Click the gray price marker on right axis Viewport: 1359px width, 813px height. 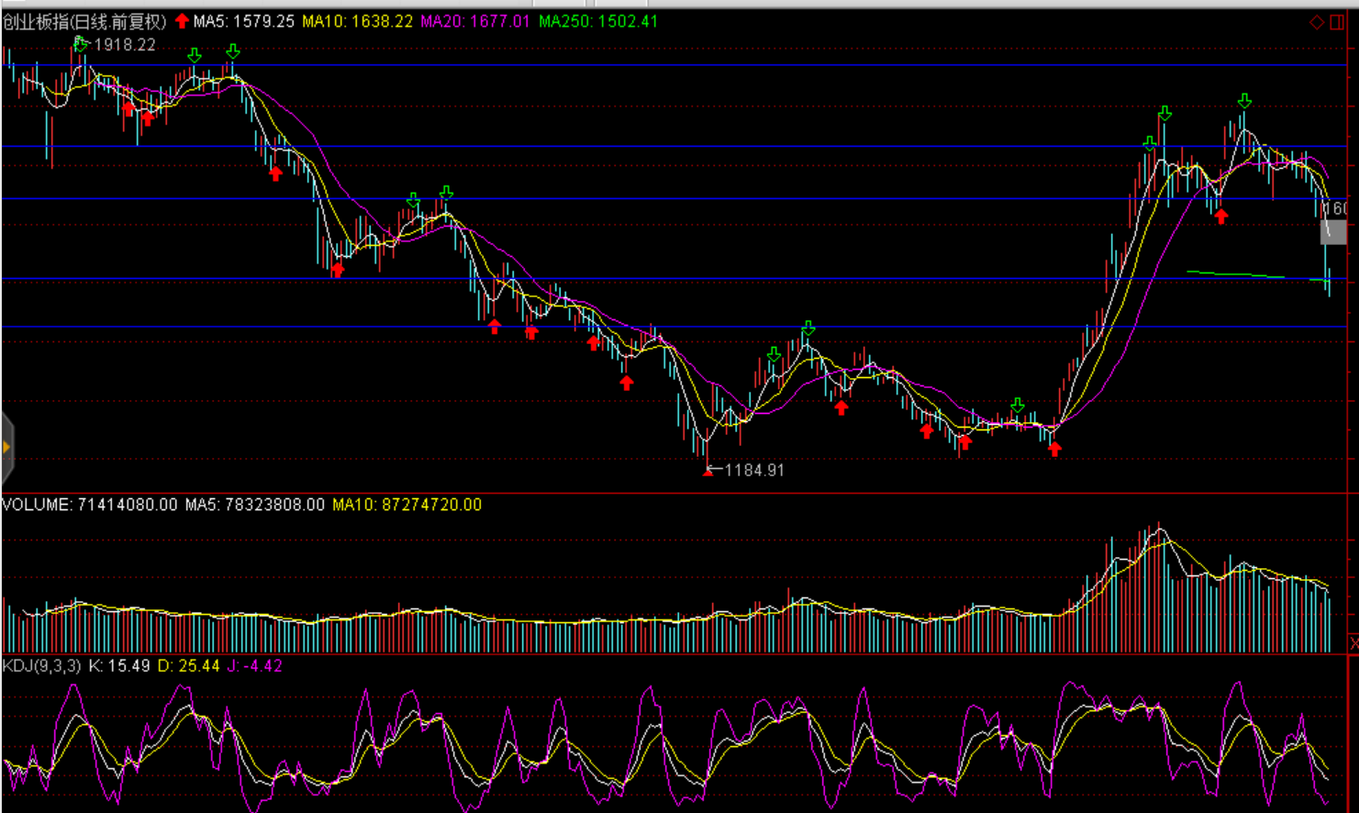pos(1333,231)
